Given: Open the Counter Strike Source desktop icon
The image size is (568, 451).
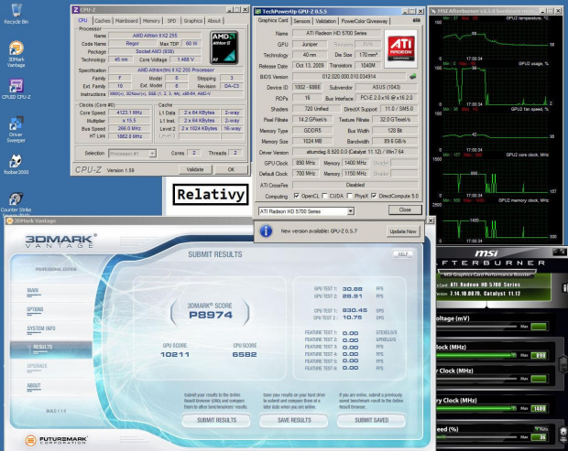Looking at the screenshot, I should coord(16,204).
